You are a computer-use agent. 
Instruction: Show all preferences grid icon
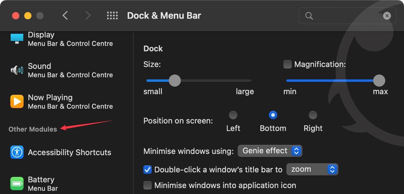tap(112, 16)
